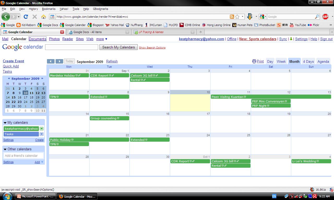Image resolution: width=334 pixels, height=200 pixels.
Task: Advance to next month with right arrow button
Action: (59, 61)
